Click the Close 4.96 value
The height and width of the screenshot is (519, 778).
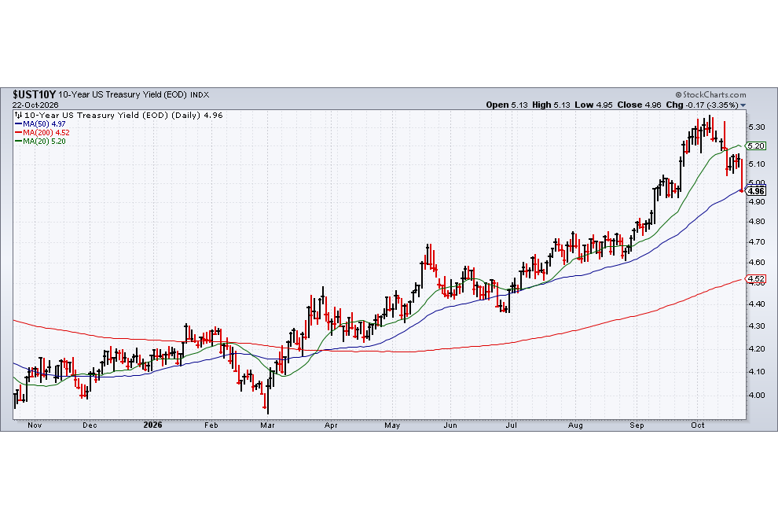[639, 105]
